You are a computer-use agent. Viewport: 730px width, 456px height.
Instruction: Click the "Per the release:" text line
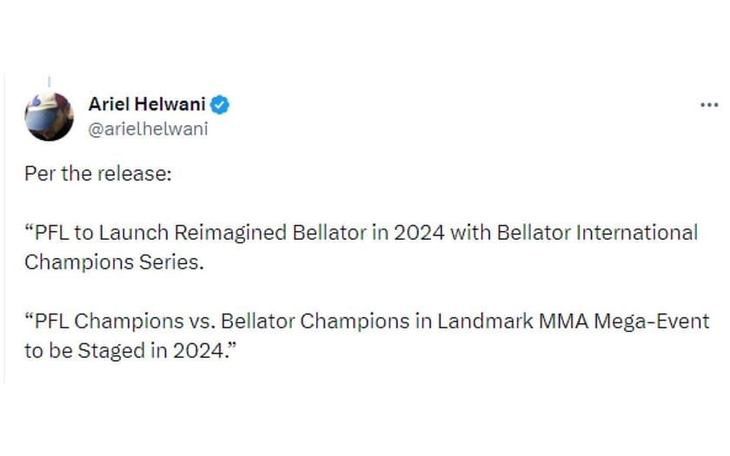tap(98, 174)
